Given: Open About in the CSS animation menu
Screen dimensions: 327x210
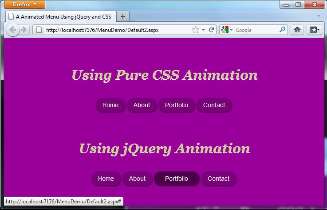Looking at the screenshot, I should 142,105.
